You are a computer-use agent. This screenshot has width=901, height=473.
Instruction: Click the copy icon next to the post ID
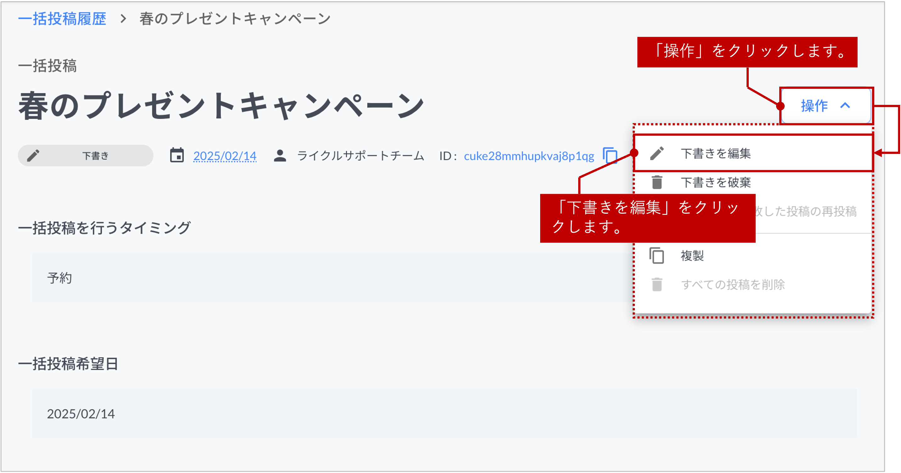tap(610, 155)
